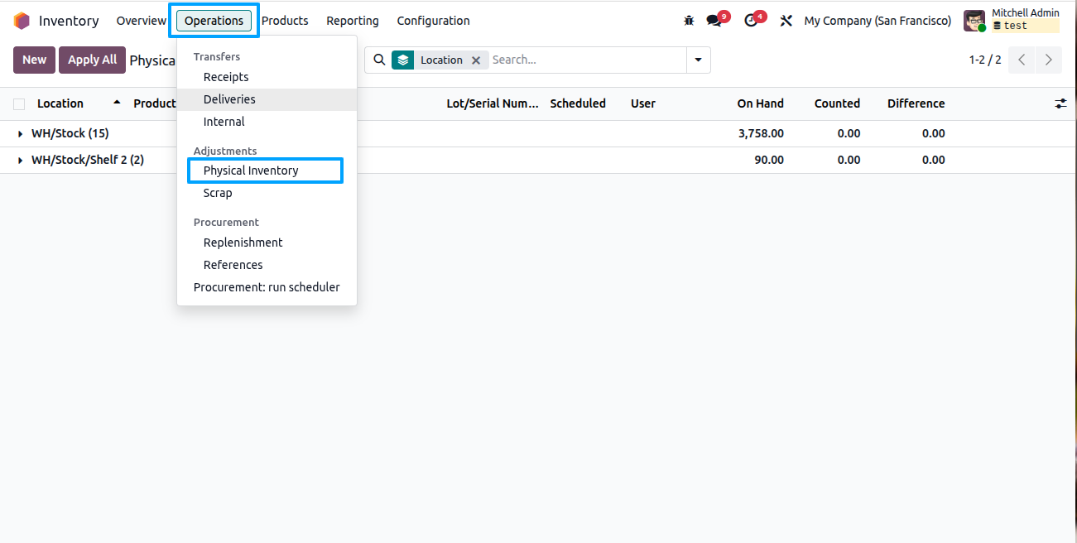This screenshot has height=543, width=1077.
Task: Open the activities clock icon
Action: pos(751,21)
